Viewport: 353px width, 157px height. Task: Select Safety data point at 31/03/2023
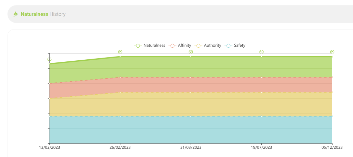tap(191, 116)
